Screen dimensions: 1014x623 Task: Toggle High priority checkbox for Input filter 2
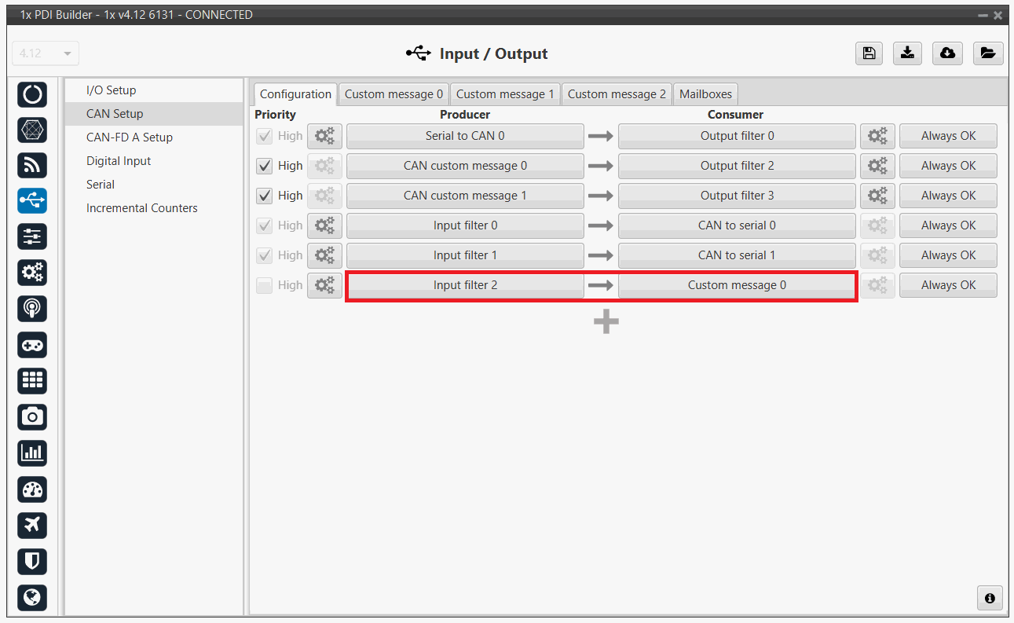point(265,285)
